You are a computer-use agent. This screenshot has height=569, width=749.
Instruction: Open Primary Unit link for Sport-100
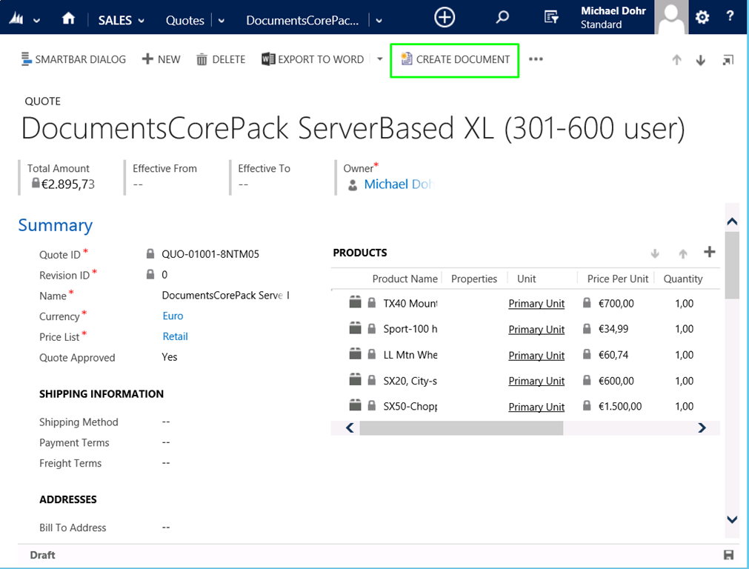[x=536, y=329]
